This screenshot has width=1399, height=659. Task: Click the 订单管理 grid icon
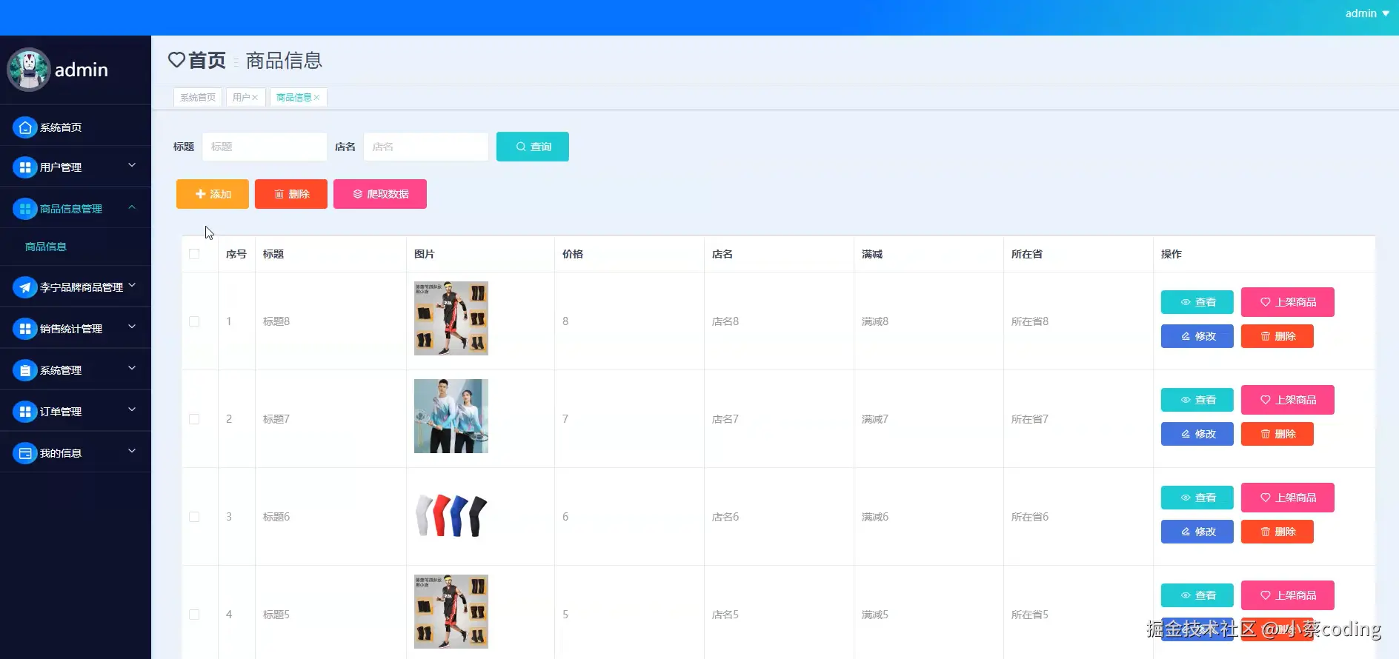(24, 412)
